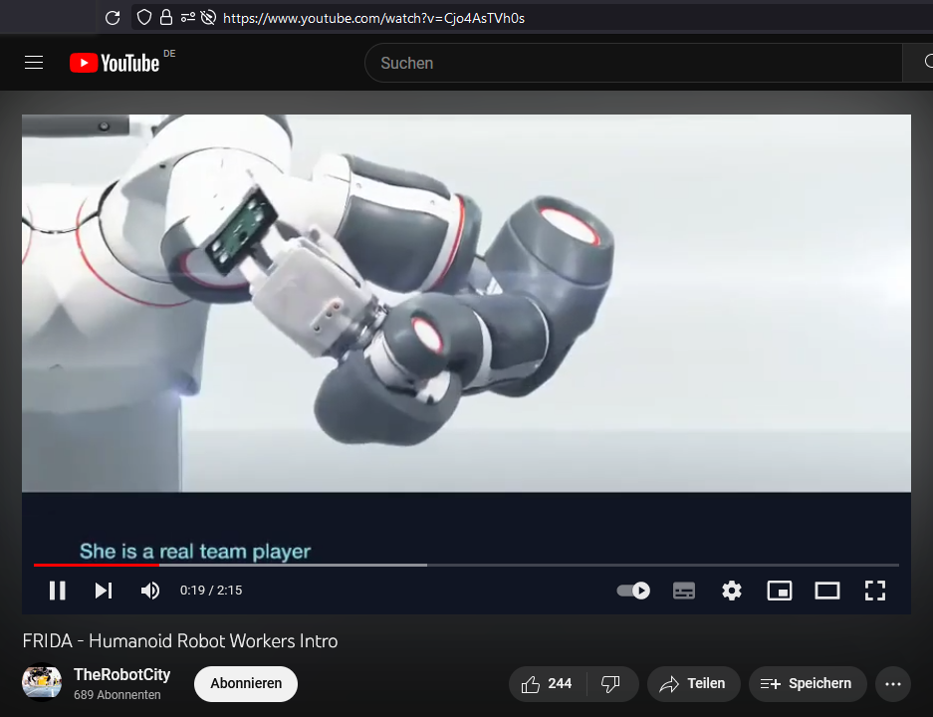Viewport: 933px width, 717px height.
Task: Toggle the autoplay switch
Action: coord(633,591)
